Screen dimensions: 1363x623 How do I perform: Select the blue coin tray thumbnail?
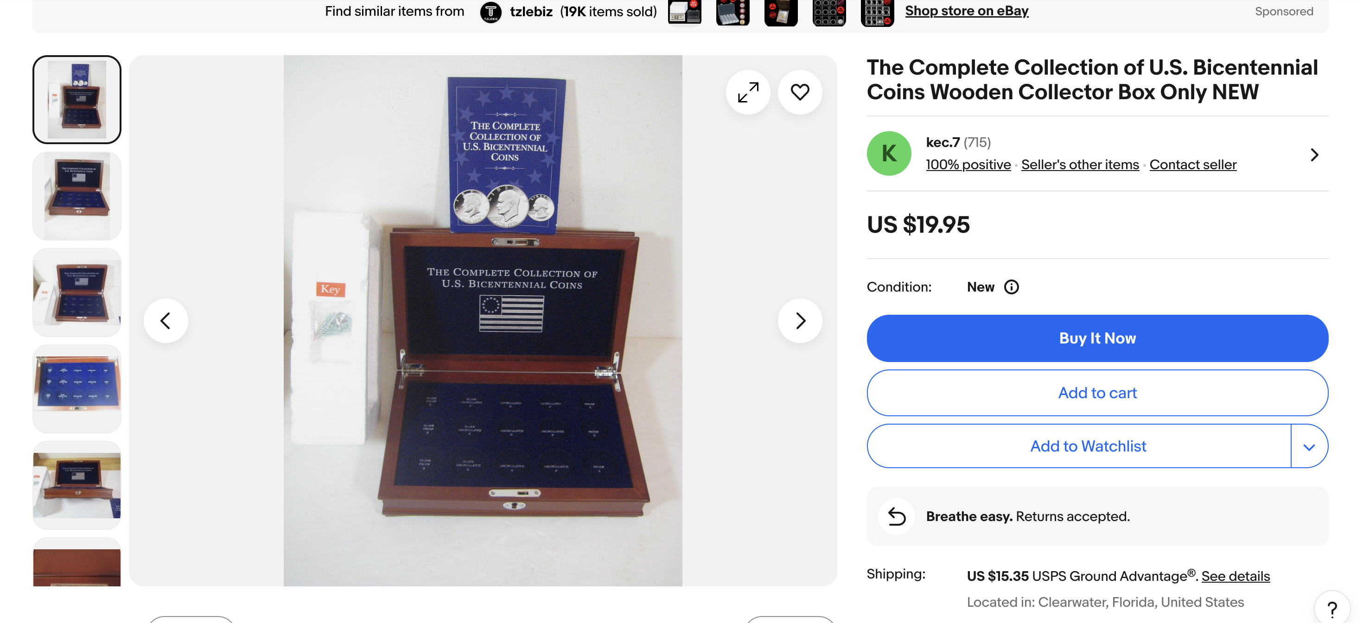click(x=76, y=389)
